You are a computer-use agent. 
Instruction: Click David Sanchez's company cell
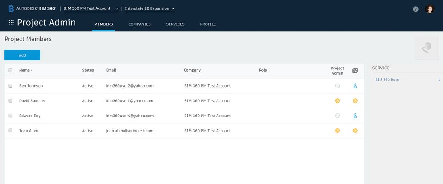pos(208,101)
